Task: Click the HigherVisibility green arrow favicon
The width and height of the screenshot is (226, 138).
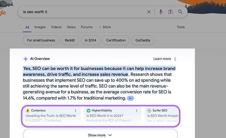Action: pos(88,111)
